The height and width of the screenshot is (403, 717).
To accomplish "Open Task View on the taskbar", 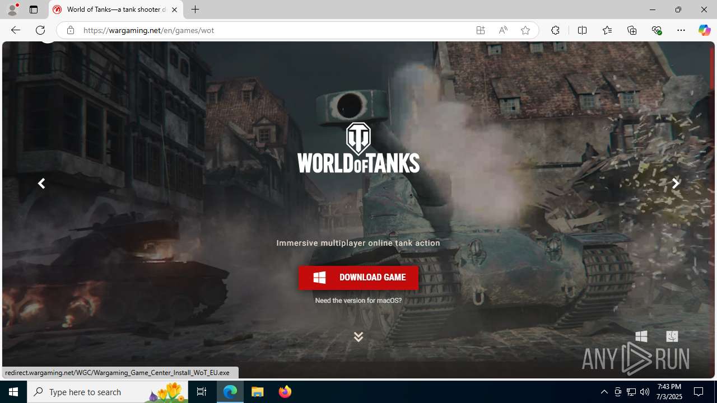I will point(202,392).
